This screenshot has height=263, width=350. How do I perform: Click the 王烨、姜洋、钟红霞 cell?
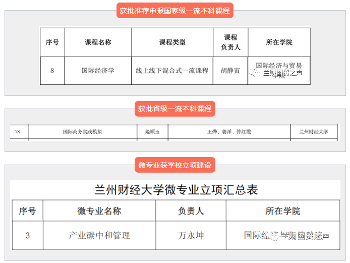(229, 132)
